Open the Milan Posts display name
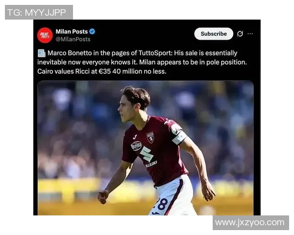The height and width of the screenshot is (235, 294). pyautogui.click(x=72, y=31)
